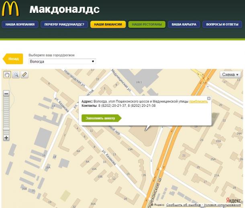Open the Вологда city selection dropdown
Viewport: 245px width, 208px height.
click(x=62, y=61)
